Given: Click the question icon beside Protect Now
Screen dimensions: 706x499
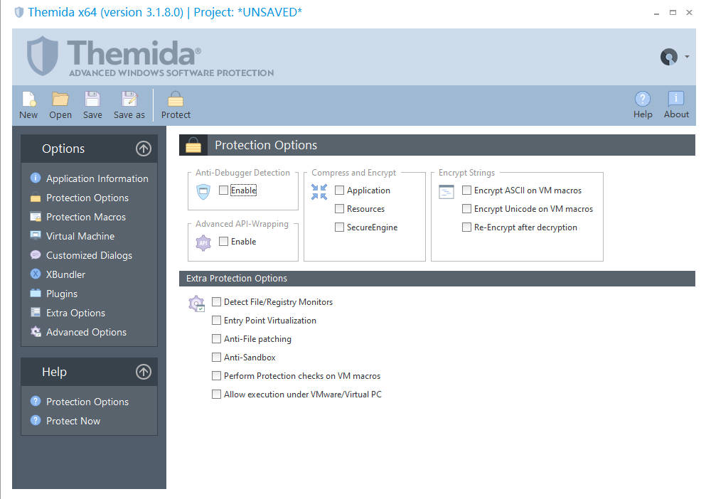Looking at the screenshot, I should click(x=36, y=420).
